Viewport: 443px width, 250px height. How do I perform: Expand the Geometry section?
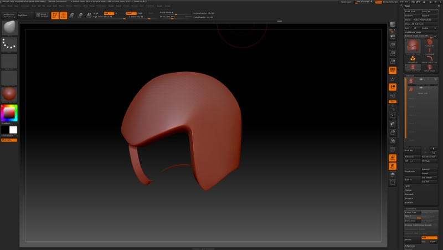(x=412, y=208)
